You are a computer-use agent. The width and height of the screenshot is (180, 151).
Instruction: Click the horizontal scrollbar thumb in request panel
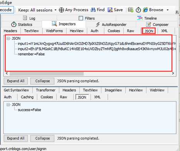pyautogui.click(x=47, y=73)
